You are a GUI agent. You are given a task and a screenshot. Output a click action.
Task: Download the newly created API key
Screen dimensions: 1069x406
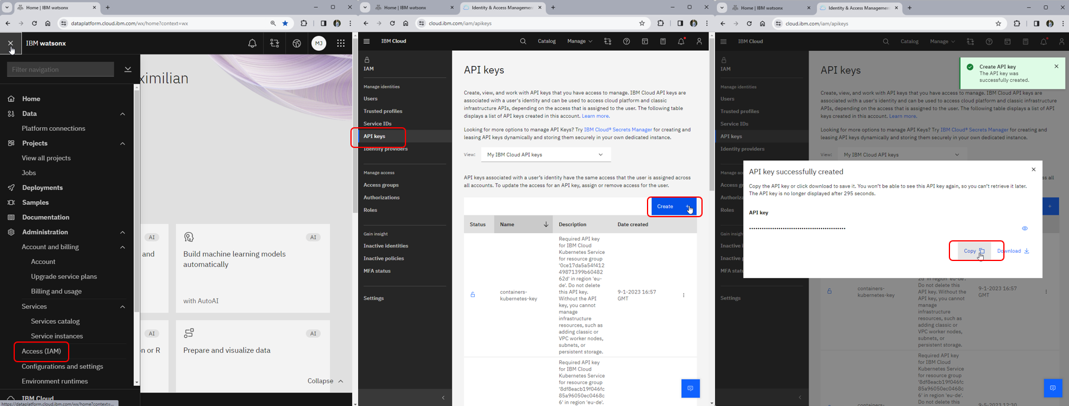pos(1013,251)
